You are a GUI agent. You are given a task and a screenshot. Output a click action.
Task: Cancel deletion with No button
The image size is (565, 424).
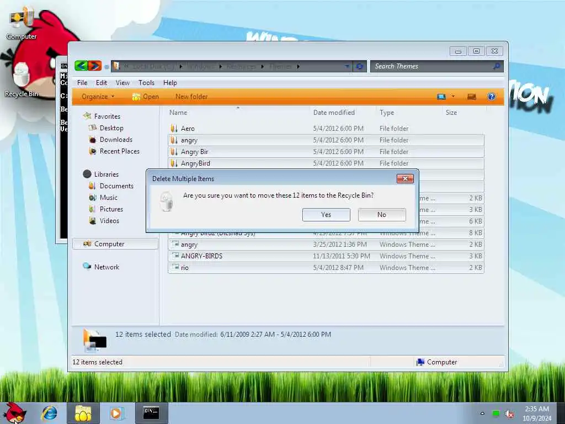(382, 215)
